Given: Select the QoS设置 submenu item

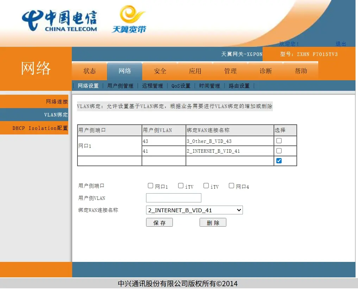Looking at the screenshot, I should coord(181,86).
